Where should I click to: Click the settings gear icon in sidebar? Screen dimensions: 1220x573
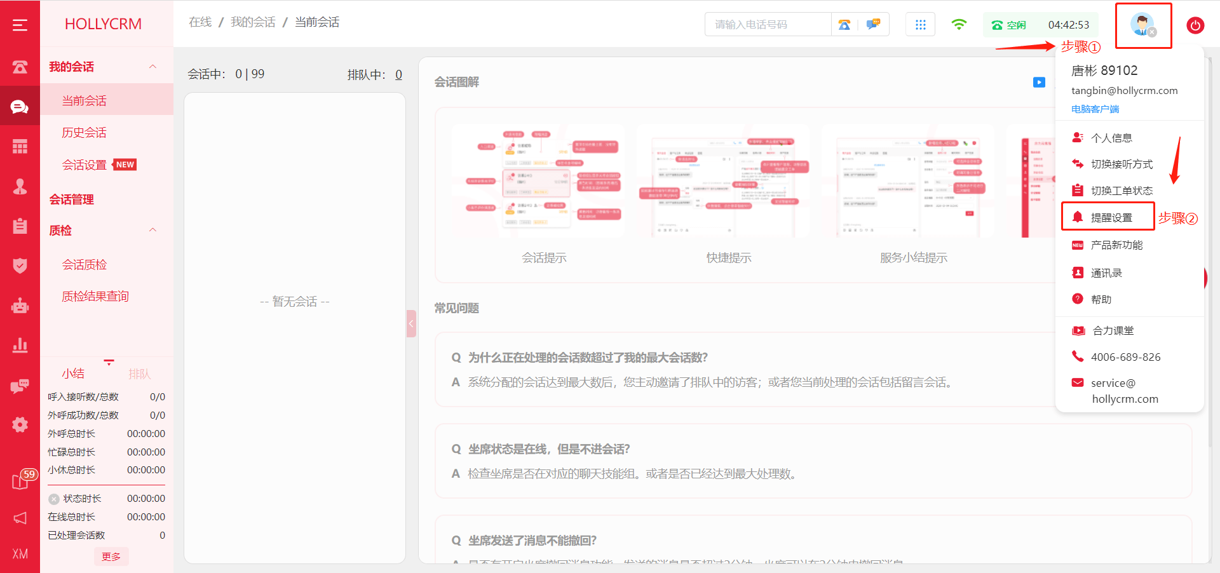[x=20, y=424]
